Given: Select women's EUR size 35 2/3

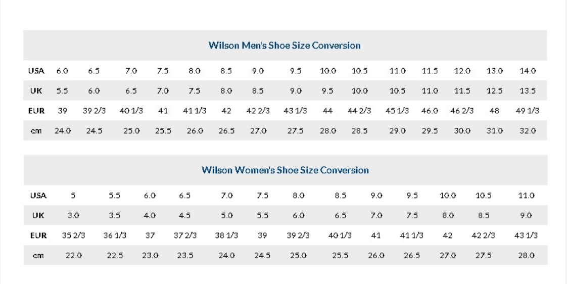Looking at the screenshot, I should (73, 235).
